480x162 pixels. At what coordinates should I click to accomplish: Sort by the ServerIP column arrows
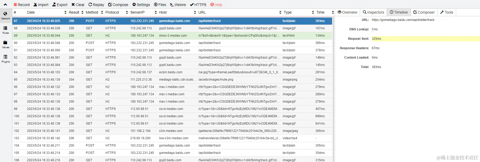[156, 12]
